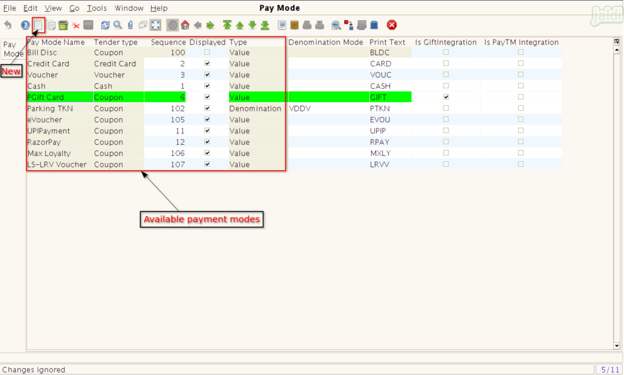The height and width of the screenshot is (375, 624).
Task: Check Displayed for Bill Disc row
Action: pyautogui.click(x=207, y=52)
